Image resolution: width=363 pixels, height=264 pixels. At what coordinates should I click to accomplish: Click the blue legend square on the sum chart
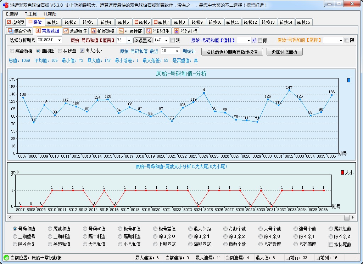[348, 81]
